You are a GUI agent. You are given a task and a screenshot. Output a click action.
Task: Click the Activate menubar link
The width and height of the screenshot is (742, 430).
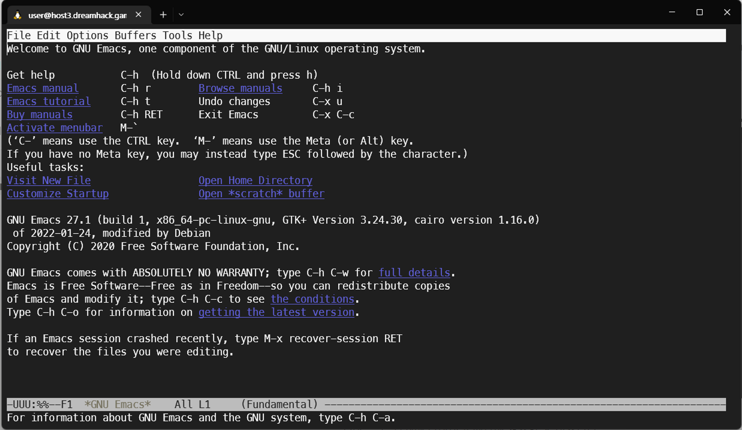55,128
